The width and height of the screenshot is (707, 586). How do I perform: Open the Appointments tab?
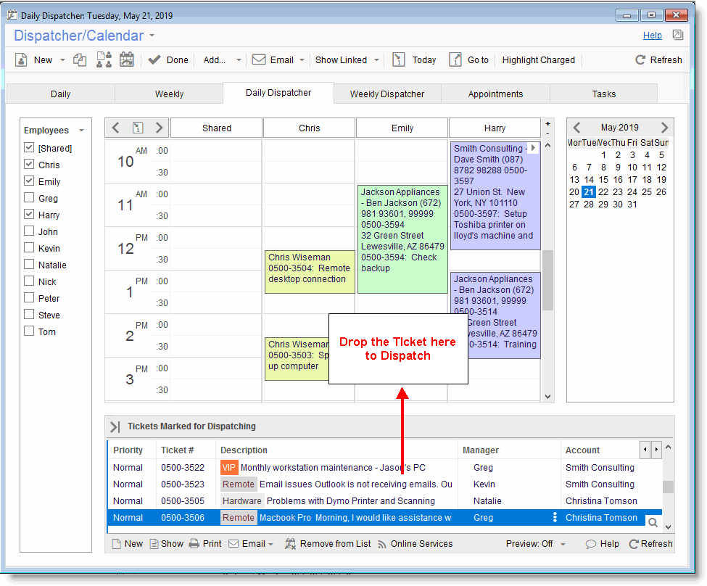pos(495,94)
